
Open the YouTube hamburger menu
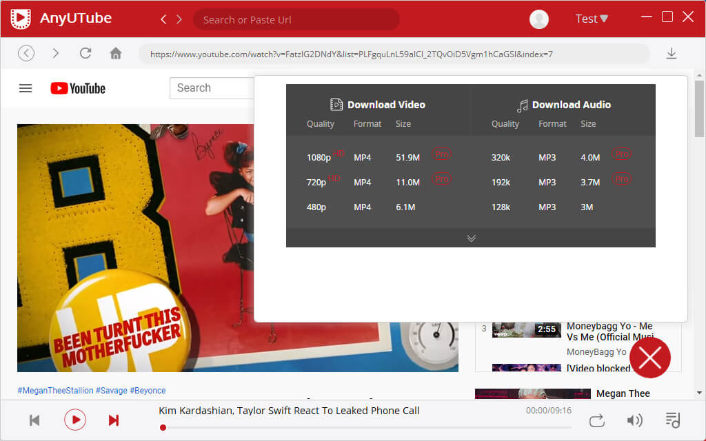pos(26,88)
